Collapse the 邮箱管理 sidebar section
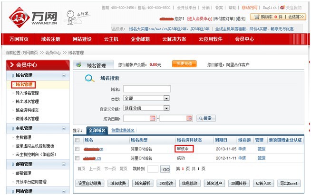 point(63,164)
